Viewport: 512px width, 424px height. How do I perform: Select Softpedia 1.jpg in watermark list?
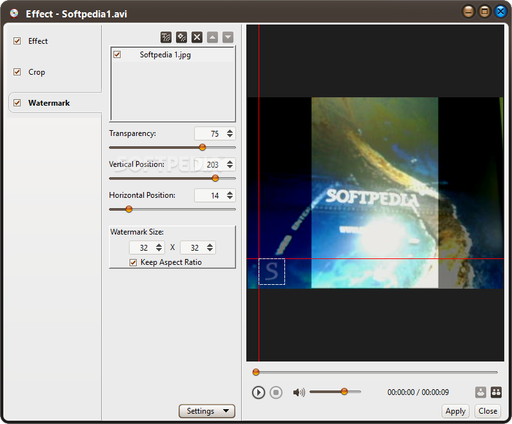point(173,55)
